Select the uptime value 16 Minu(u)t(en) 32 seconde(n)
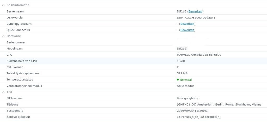This screenshot has width=267, height=124. click(199, 117)
